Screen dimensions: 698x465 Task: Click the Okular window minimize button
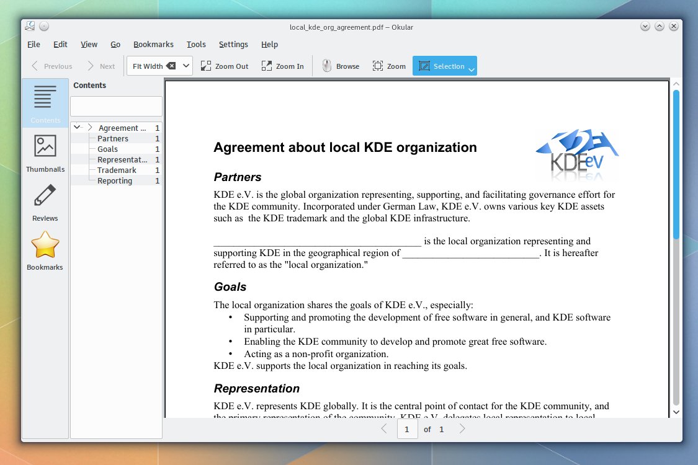coord(645,26)
